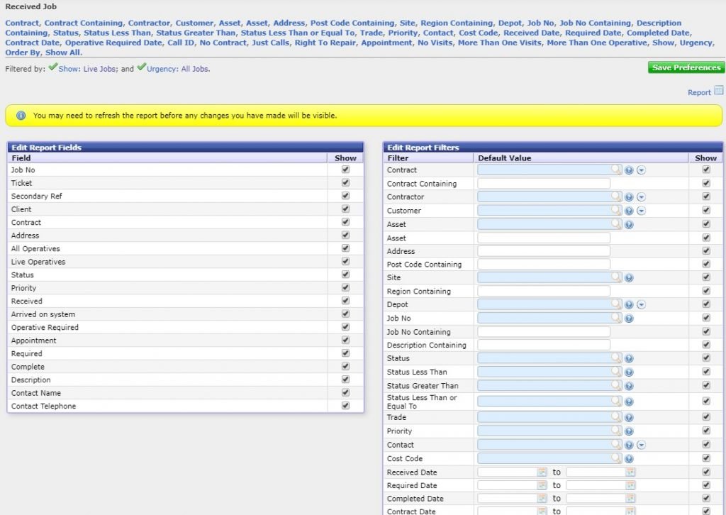
Task: Click the Call ID link
Action: click(181, 43)
